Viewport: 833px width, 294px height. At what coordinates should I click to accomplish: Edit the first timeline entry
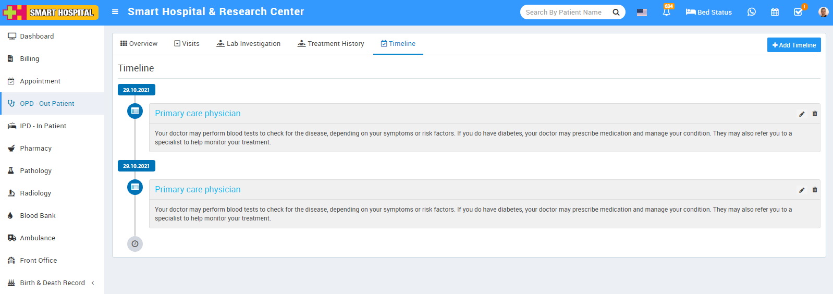[x=802, y=114]
